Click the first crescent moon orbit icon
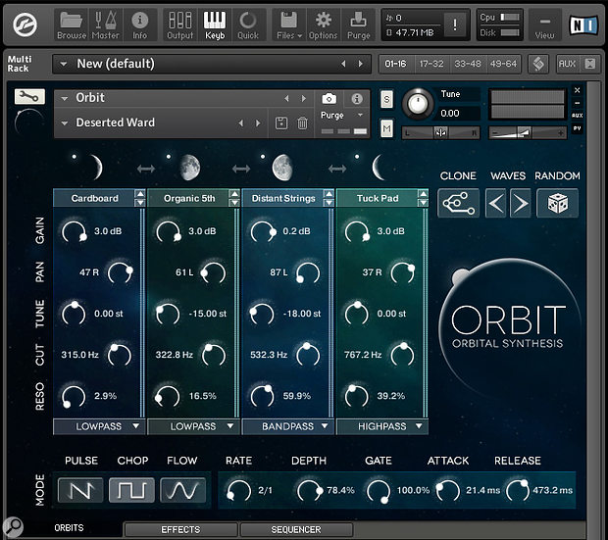The height and width of the screenshot is (540, 608). click(x=96, y=168)
